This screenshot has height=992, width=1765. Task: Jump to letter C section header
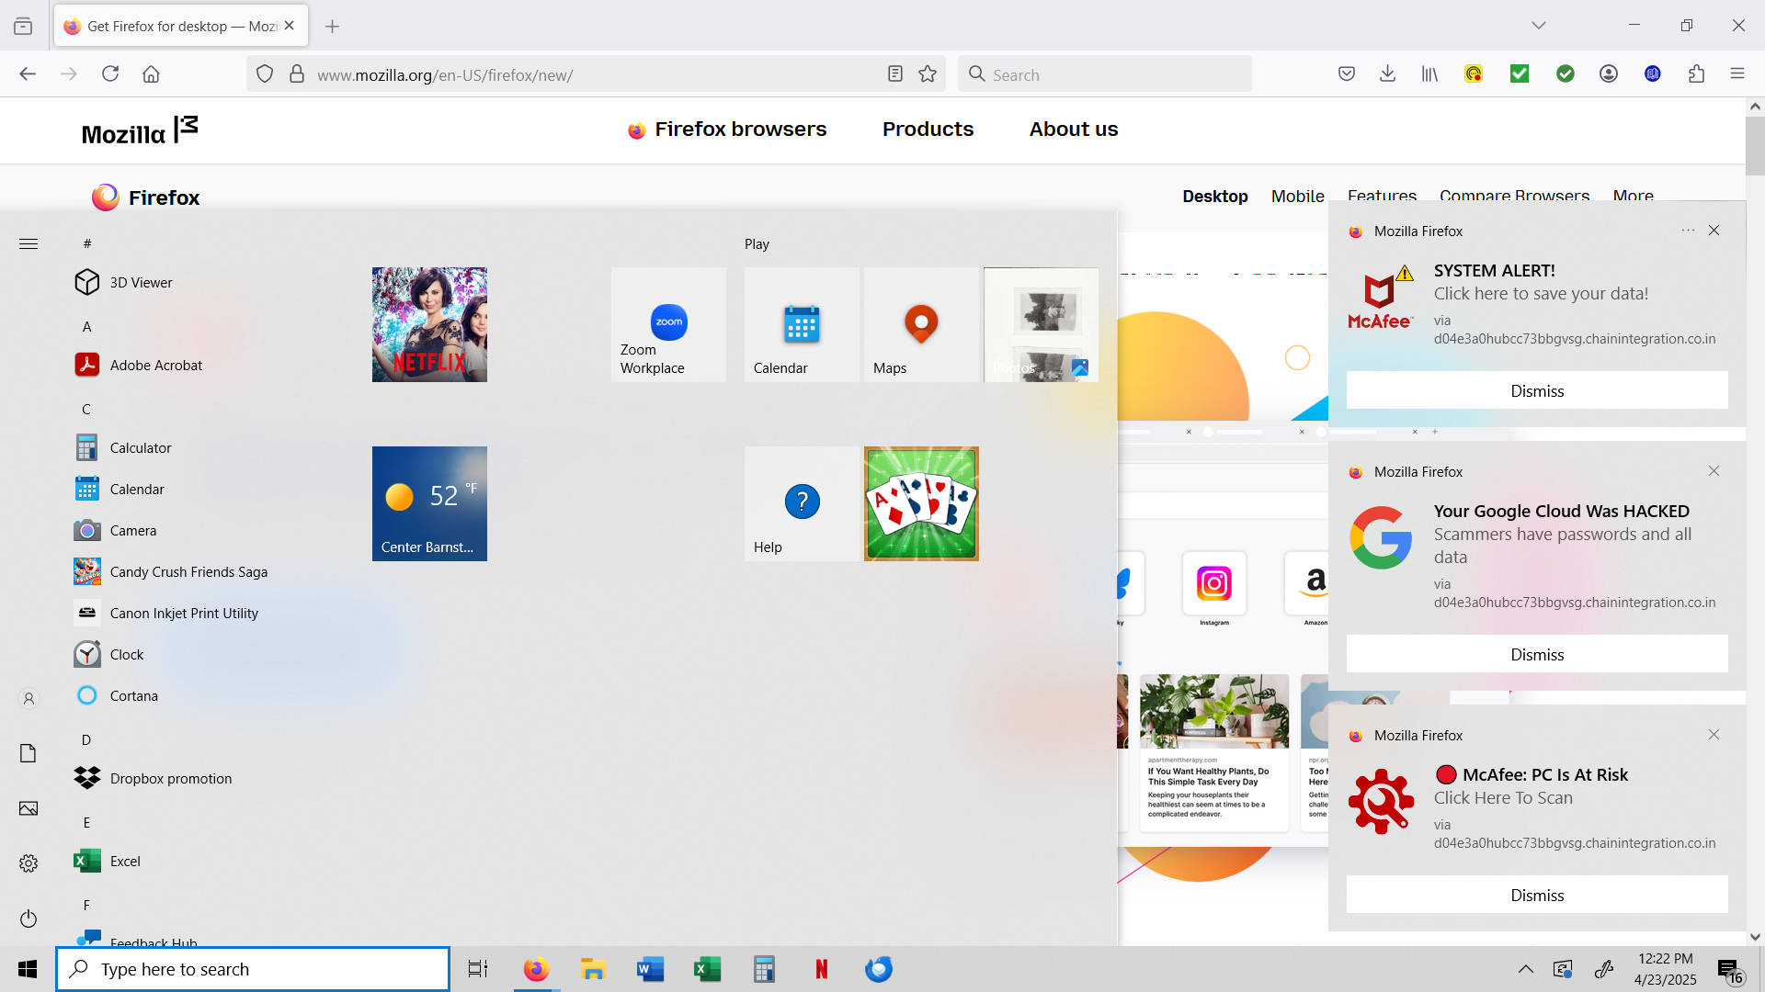(86, 409)
